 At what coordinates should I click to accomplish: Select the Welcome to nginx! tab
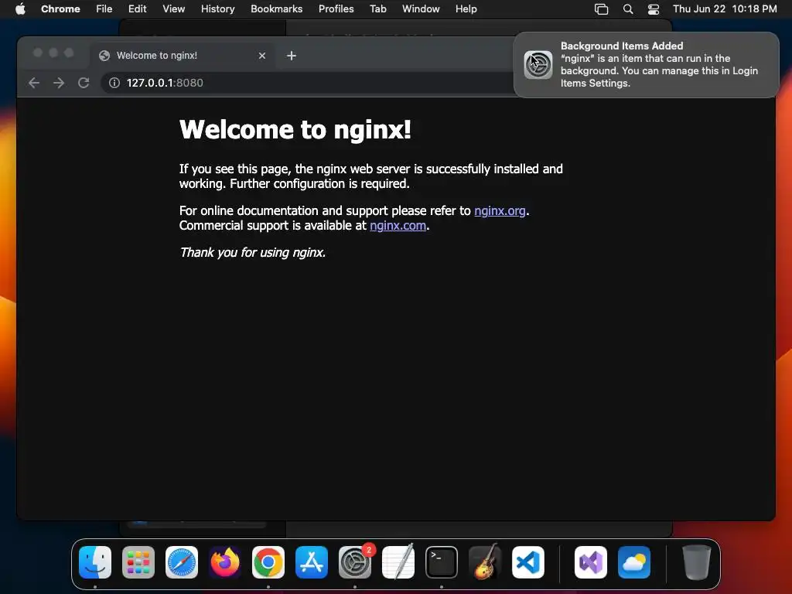[x=183, y=56]
